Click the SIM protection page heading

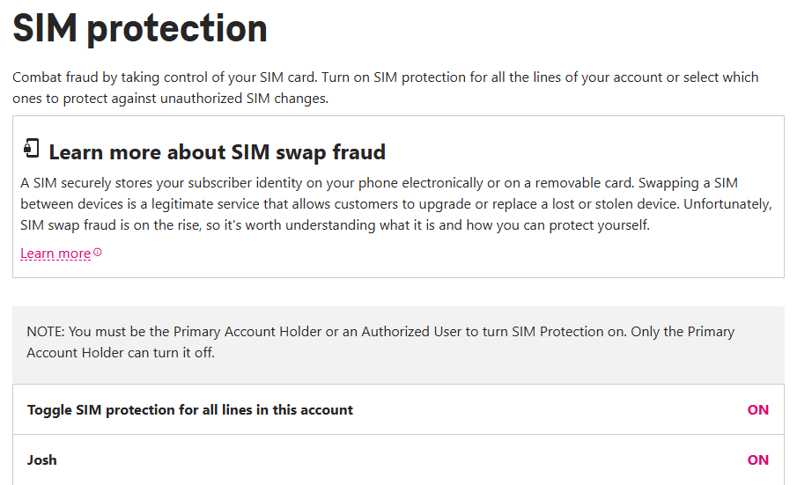coord(140,29)
